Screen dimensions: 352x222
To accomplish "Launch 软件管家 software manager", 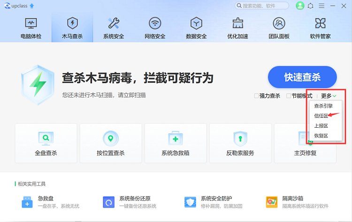I will [x=320, y=27].
